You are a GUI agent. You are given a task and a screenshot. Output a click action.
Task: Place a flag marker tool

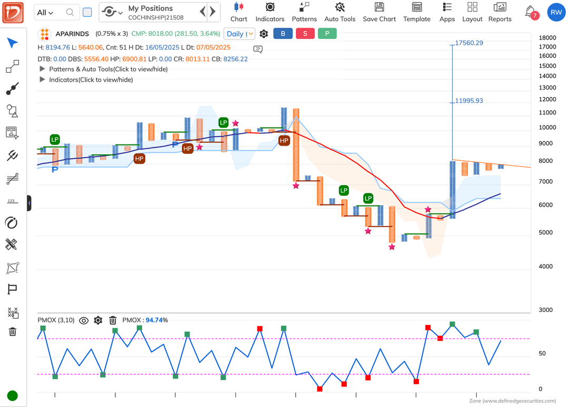click(x=12, y=289)
